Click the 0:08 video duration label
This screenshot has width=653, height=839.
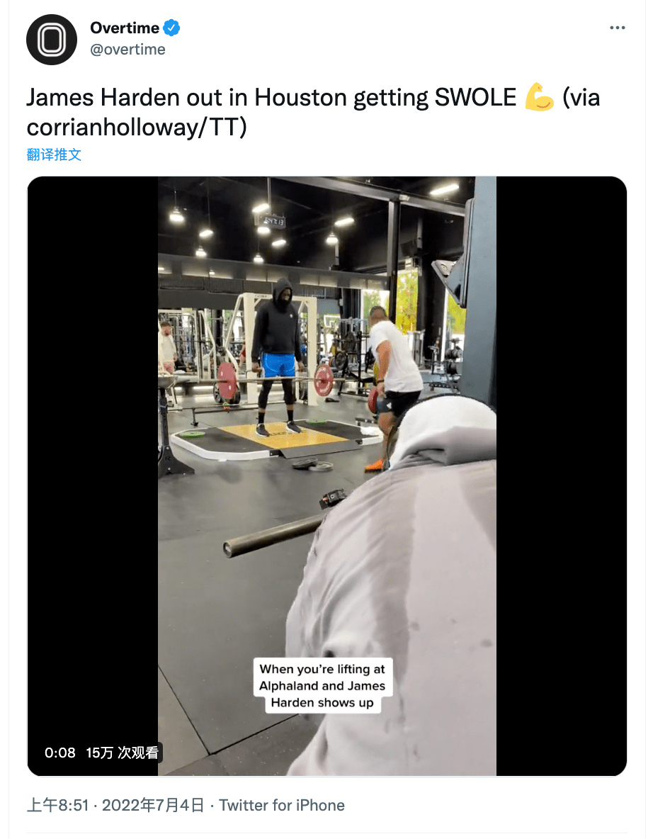tap(60, 753)
